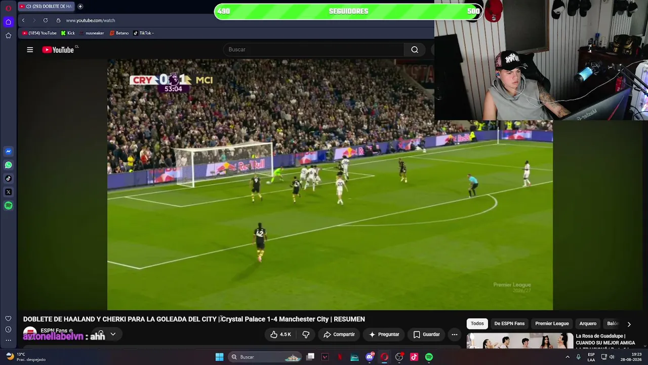Select the DOBLETE DE HA... YouTube tab
This screenshot has width=648, height=365.
(x=46, y=6)
